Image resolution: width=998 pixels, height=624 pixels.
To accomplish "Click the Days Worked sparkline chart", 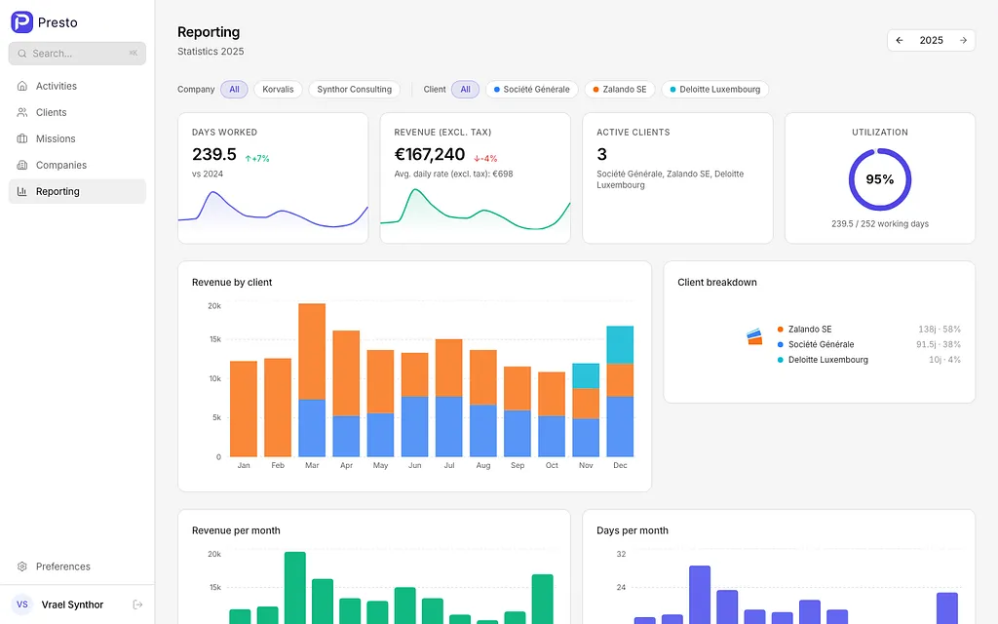I will click(x=273, y=211).
